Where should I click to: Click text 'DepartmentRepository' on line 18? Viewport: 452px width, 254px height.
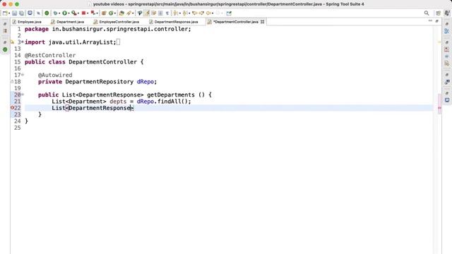pyautogui.click(x=99, y=82)
